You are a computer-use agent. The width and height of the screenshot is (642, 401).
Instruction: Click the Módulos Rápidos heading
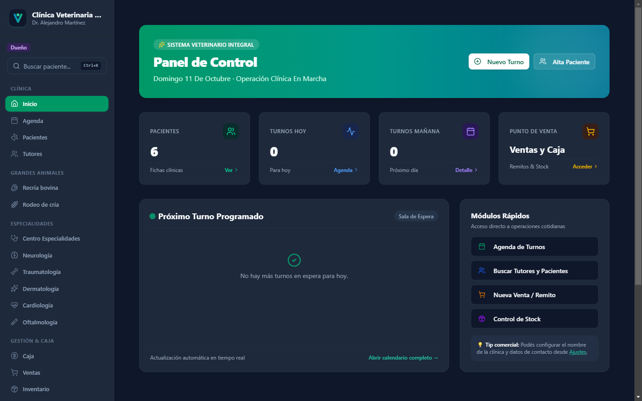pos(500,216)
